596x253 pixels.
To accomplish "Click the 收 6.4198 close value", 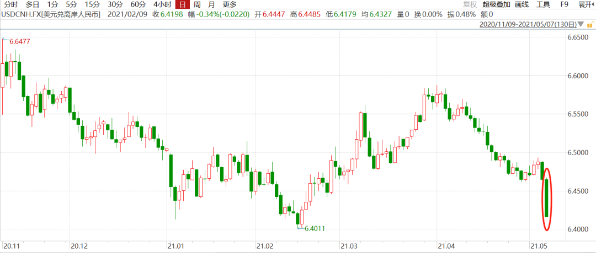I will pyautogui.click(x=168, y=14).
